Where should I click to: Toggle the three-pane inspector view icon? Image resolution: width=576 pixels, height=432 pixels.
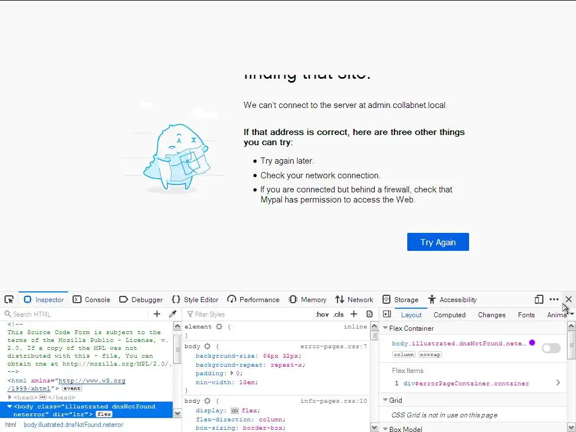387,314
